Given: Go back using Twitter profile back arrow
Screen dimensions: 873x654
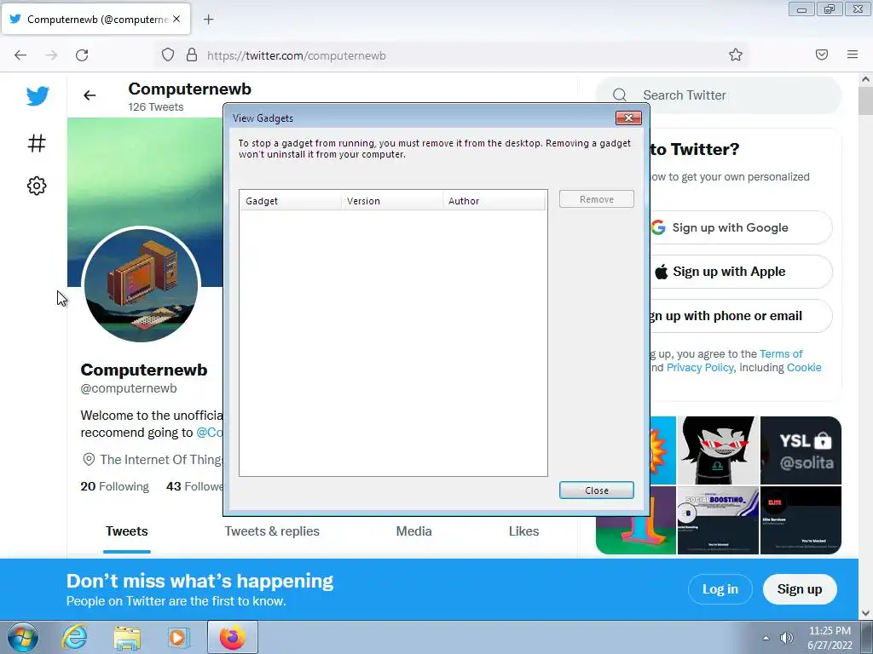Looking at the screenshot, I should tap(90, 95).
